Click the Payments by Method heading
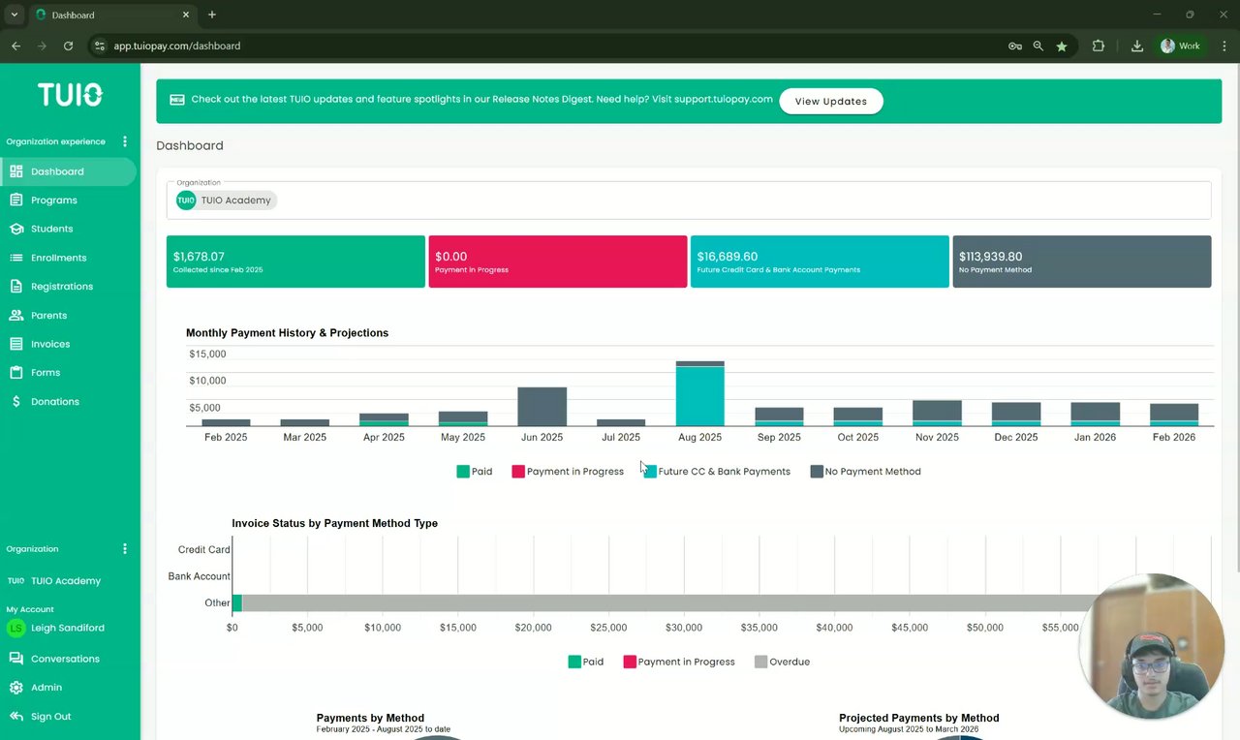This screenshot has width=1240, height=740. click(x=370, y=719)
